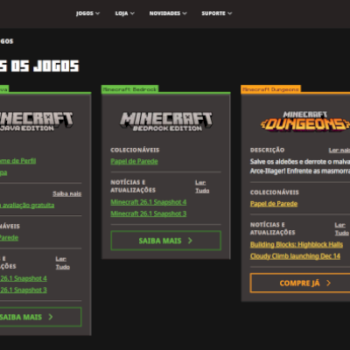The image size is (350, 350).
Task: Click the Minecraft Java Edition logo
Action: (36, 122)
